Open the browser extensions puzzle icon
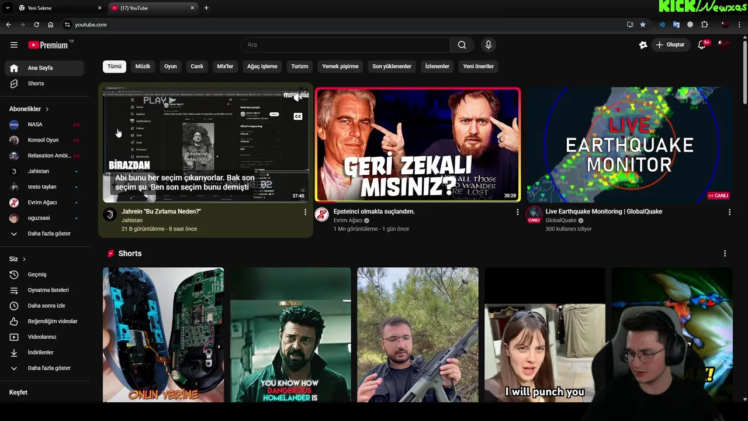The width and height of the screenshot is (748, 421). pos(704,25)
